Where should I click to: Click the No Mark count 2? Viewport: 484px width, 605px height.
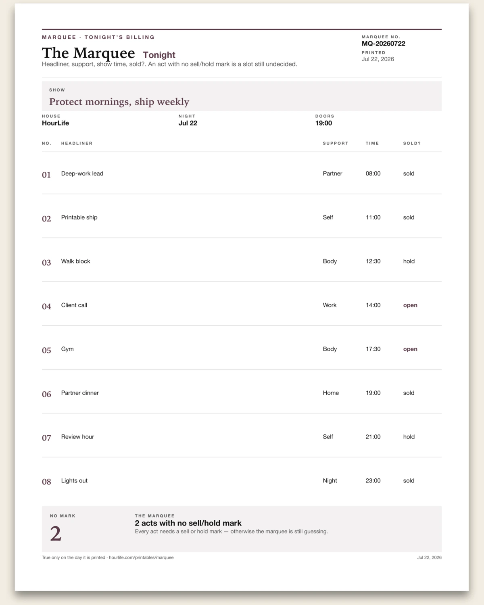(x=56, y=534)
